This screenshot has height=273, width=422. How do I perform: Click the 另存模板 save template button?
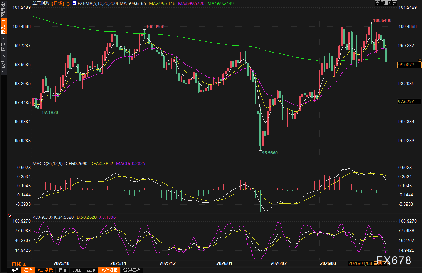click(x=109, y=270)
